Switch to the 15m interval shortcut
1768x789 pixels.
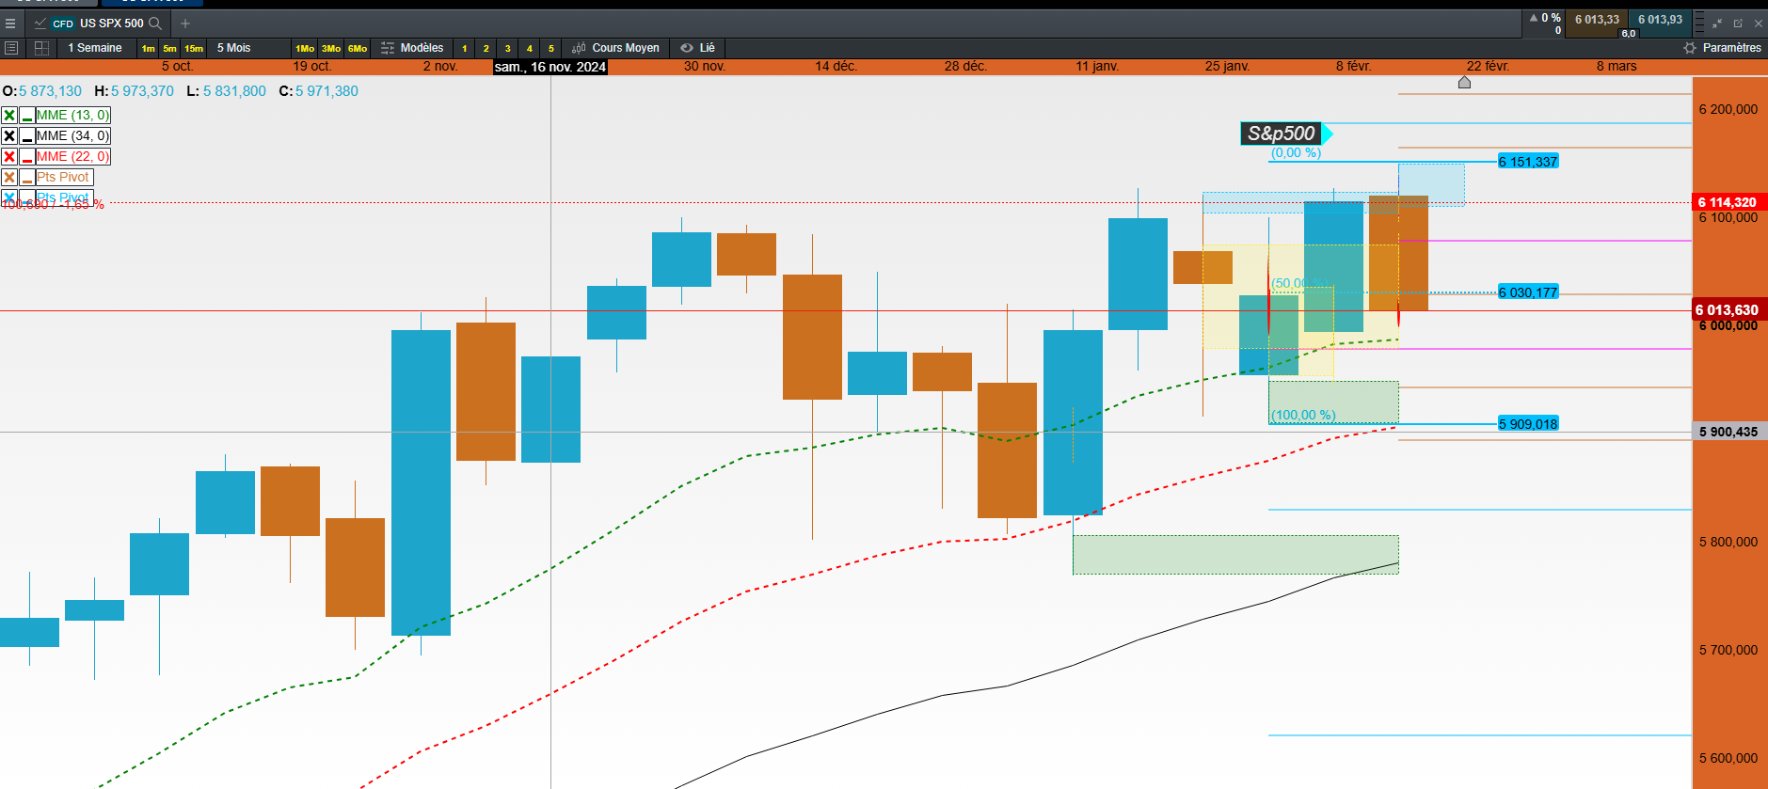pyautogui.click(x=194, y=49)
